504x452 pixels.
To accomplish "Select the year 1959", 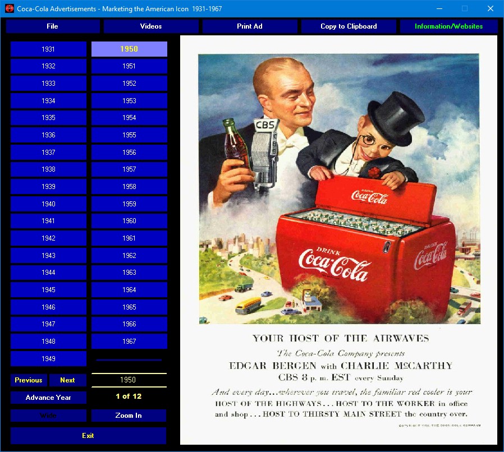I will 129,204.
